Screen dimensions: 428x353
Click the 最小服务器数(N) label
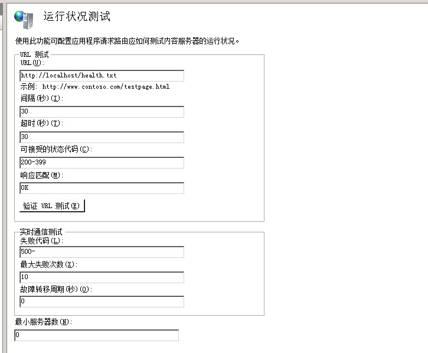[44, 322]
